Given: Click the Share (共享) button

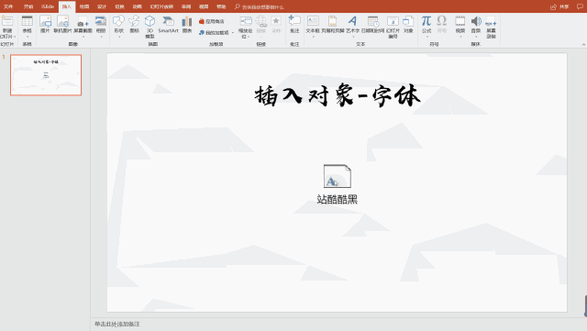Looking at the screenshot, I should (x=560, y=6).
